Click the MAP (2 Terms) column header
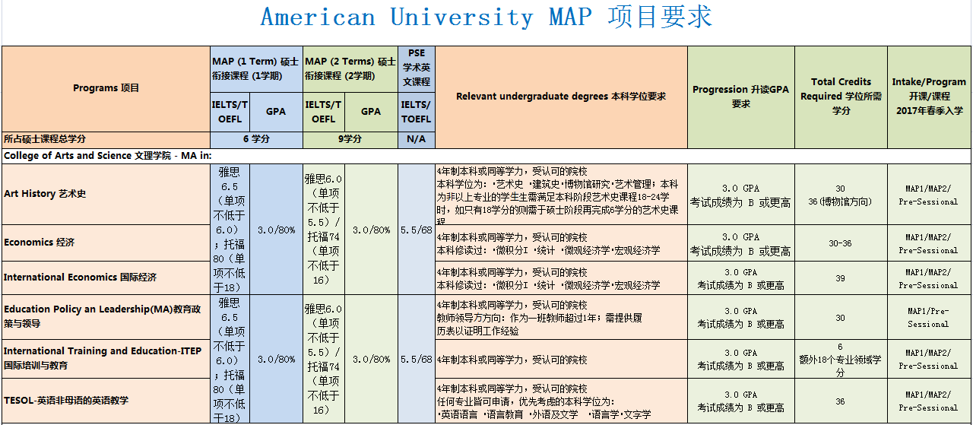This screenshot has height=425, width=973. click(x=350, y=68)
